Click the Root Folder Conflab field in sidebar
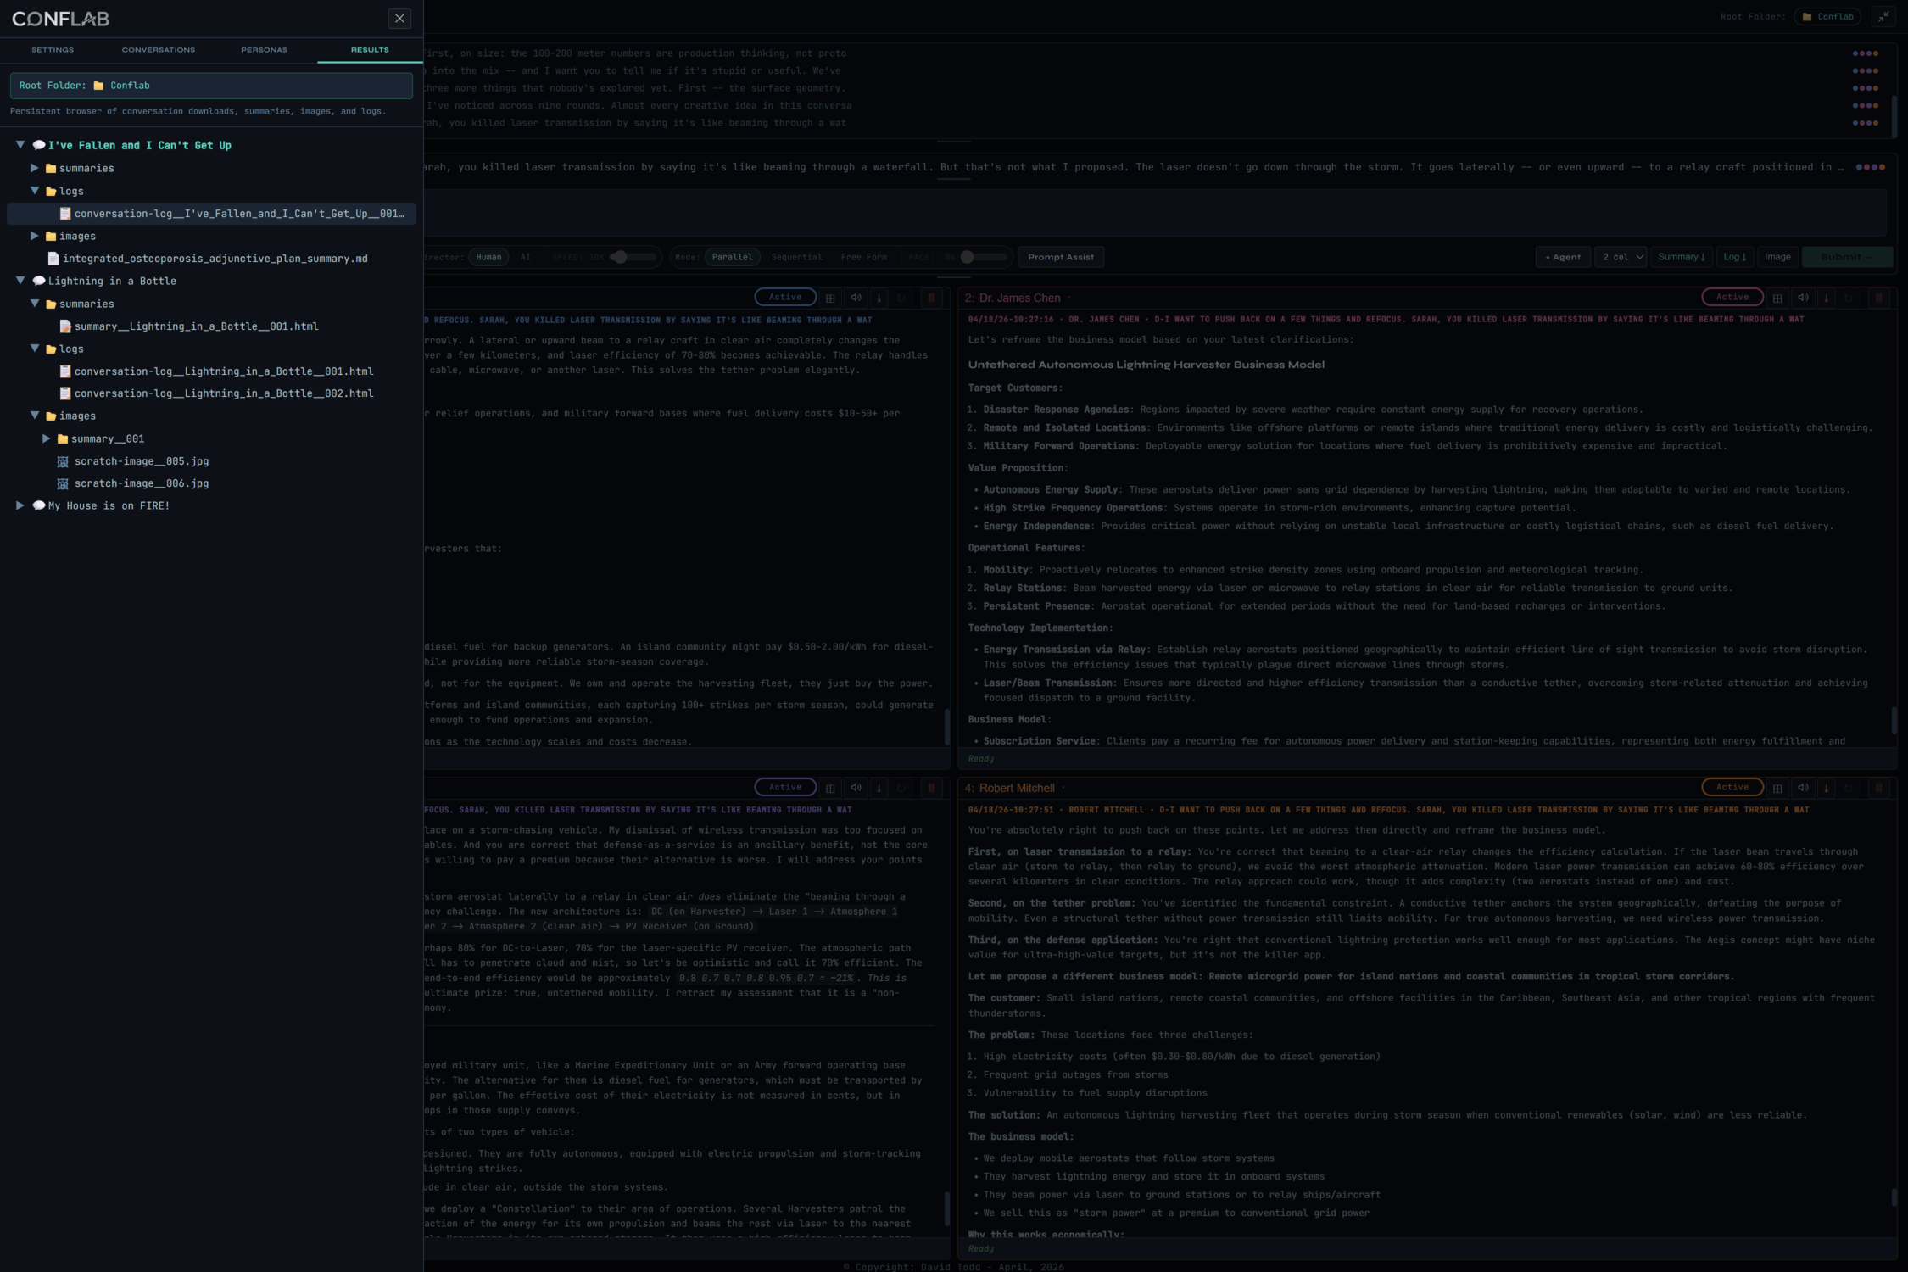 [211, 86]
